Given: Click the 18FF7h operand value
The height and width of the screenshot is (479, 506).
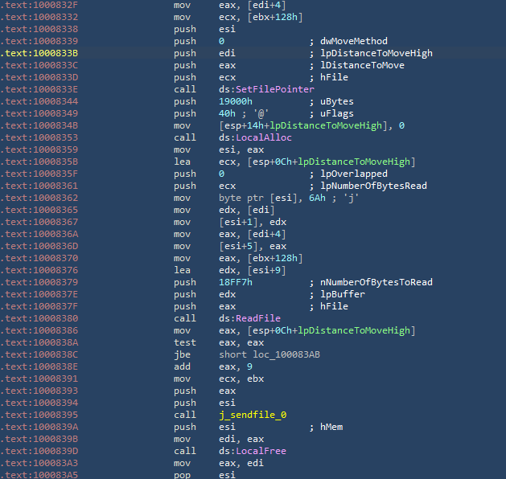Looking at the screenshot, I should [x=235, y=282].
